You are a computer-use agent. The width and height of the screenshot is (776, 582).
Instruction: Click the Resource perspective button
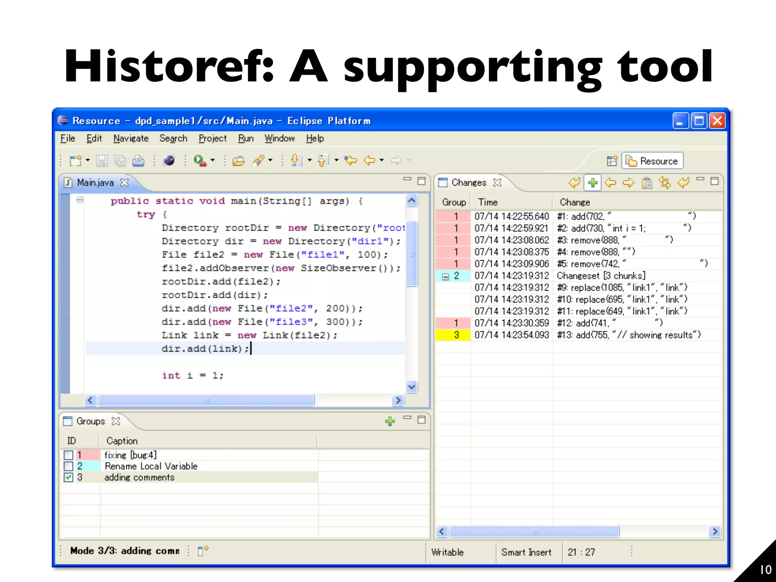pyautogui.click(x=652, y=161)
